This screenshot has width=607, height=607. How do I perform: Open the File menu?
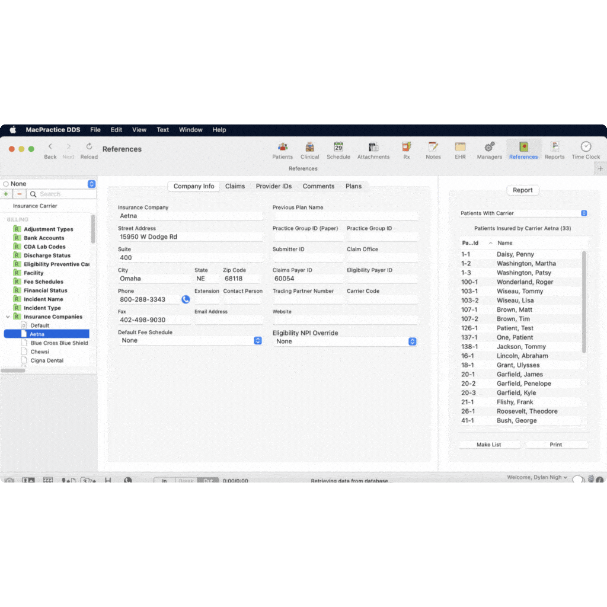pyautogui.click(x=95, y=130)
